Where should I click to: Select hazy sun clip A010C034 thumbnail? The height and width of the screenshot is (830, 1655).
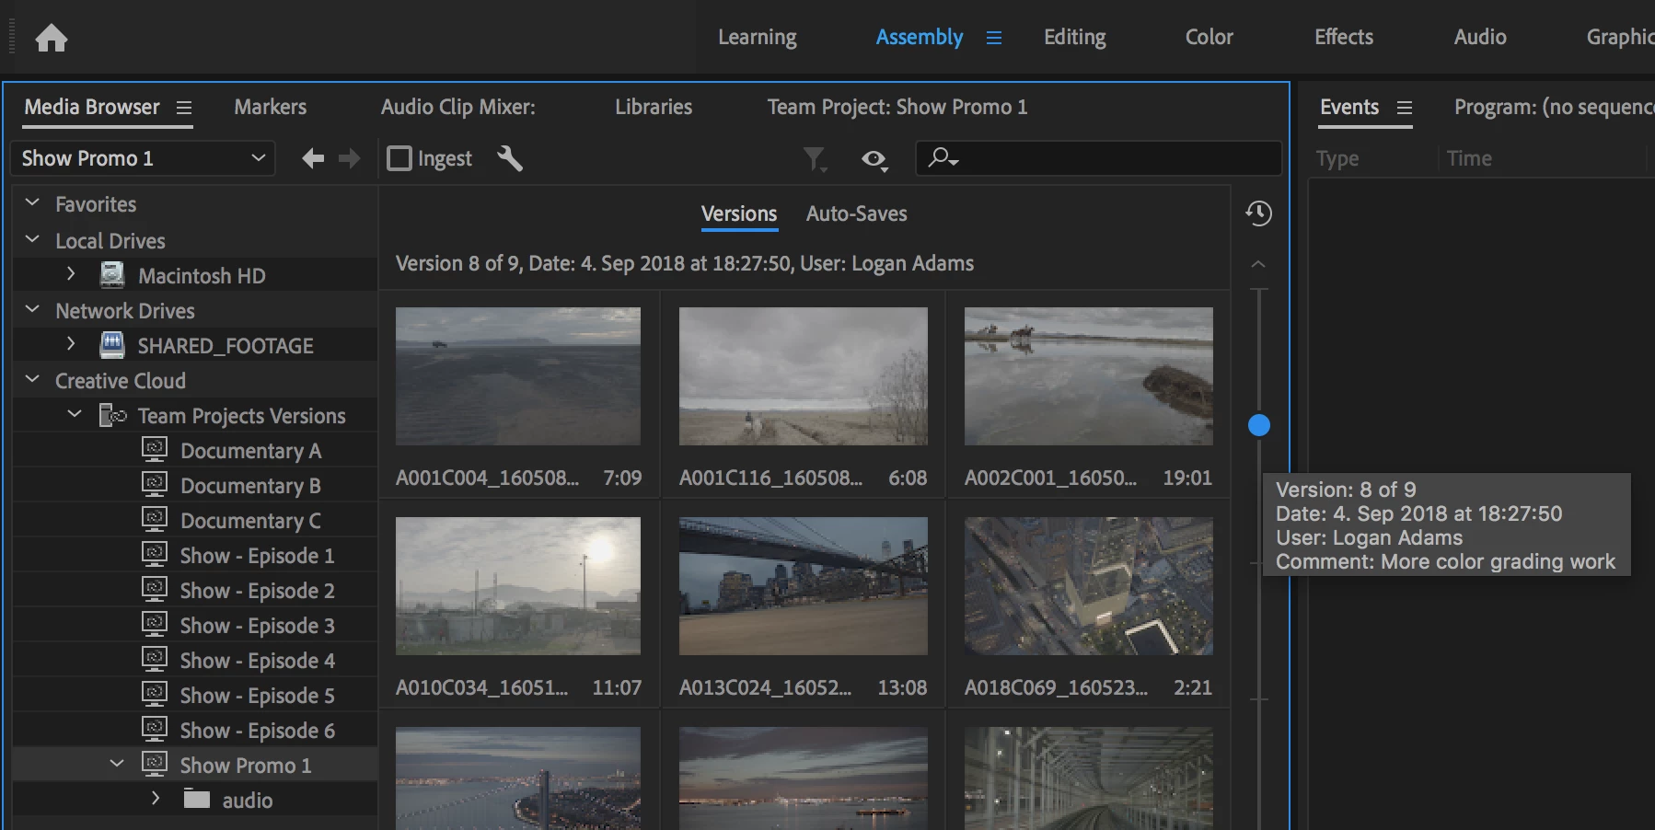pyautogui.click(x=518, y=586)
